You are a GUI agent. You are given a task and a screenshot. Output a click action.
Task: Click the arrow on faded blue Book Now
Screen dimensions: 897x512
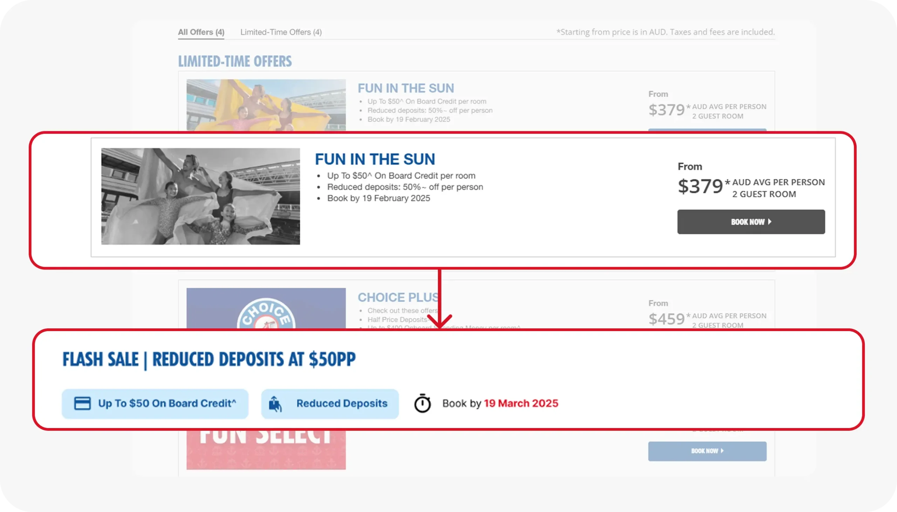(x=722, y=451)
